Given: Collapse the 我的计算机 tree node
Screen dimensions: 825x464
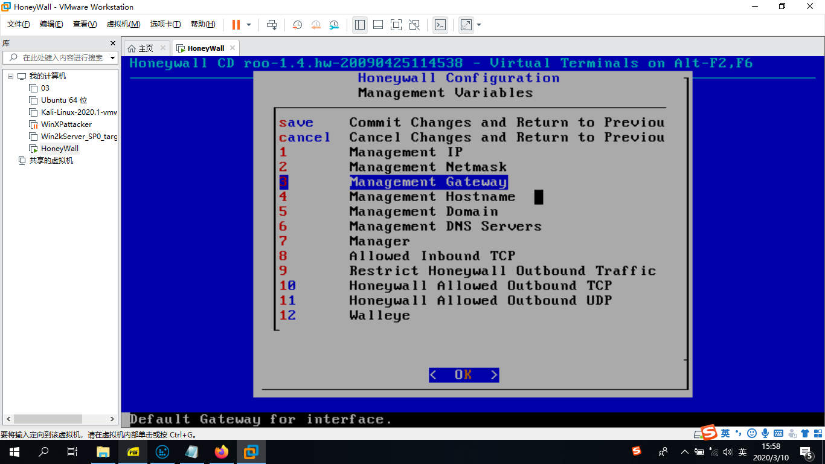Looking at the screenshot, I should point(10,76).
